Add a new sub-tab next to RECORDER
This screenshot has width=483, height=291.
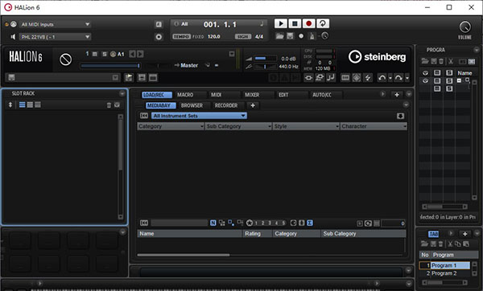pyautogui.click(x=253, y=105)
